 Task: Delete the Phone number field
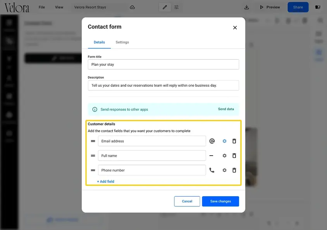pos(234,170)
